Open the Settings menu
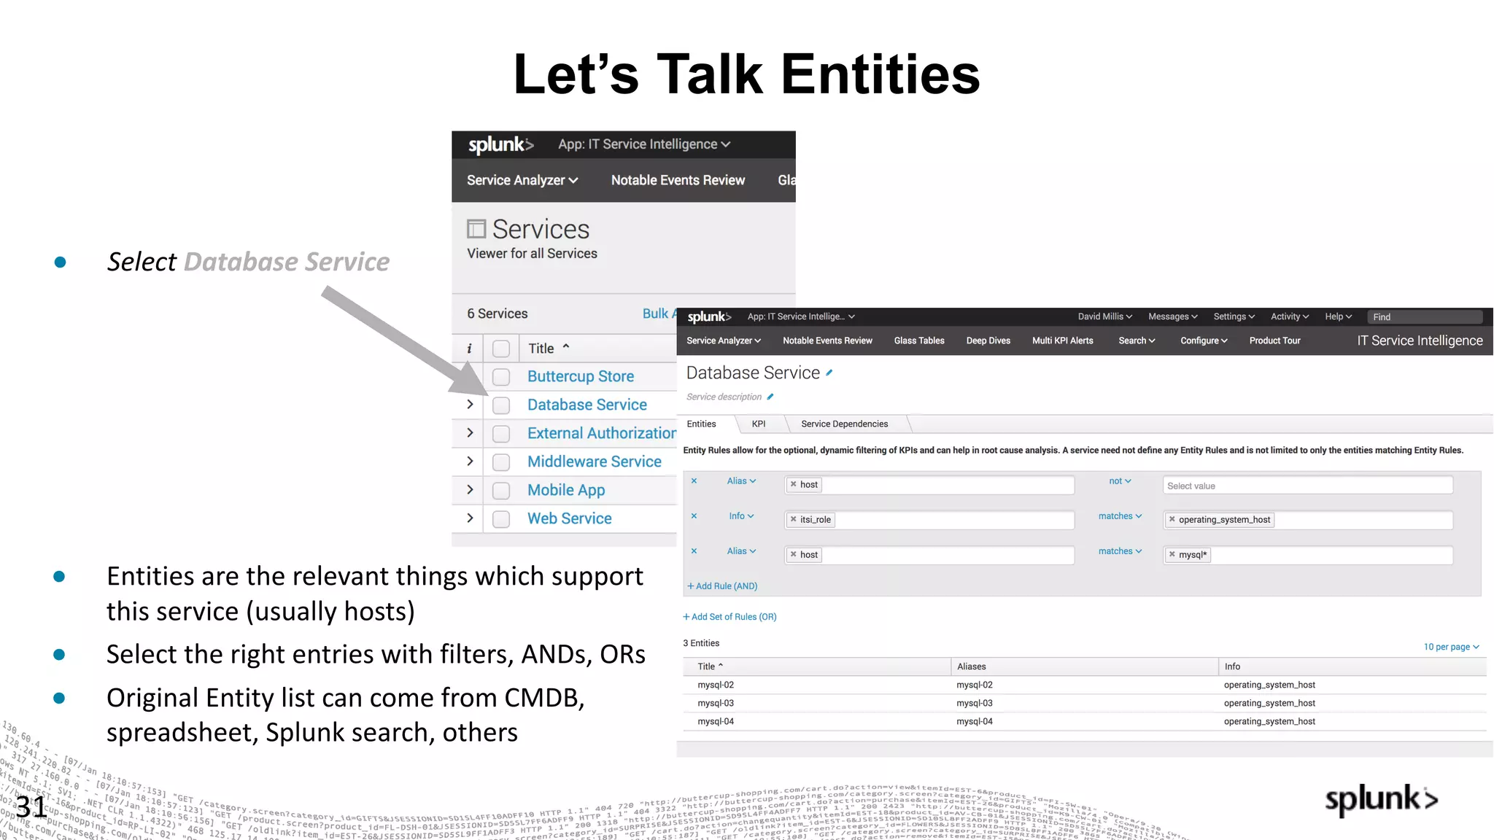The height and width of the screenshot is (840, 1494). click(x=1234, y=316)
